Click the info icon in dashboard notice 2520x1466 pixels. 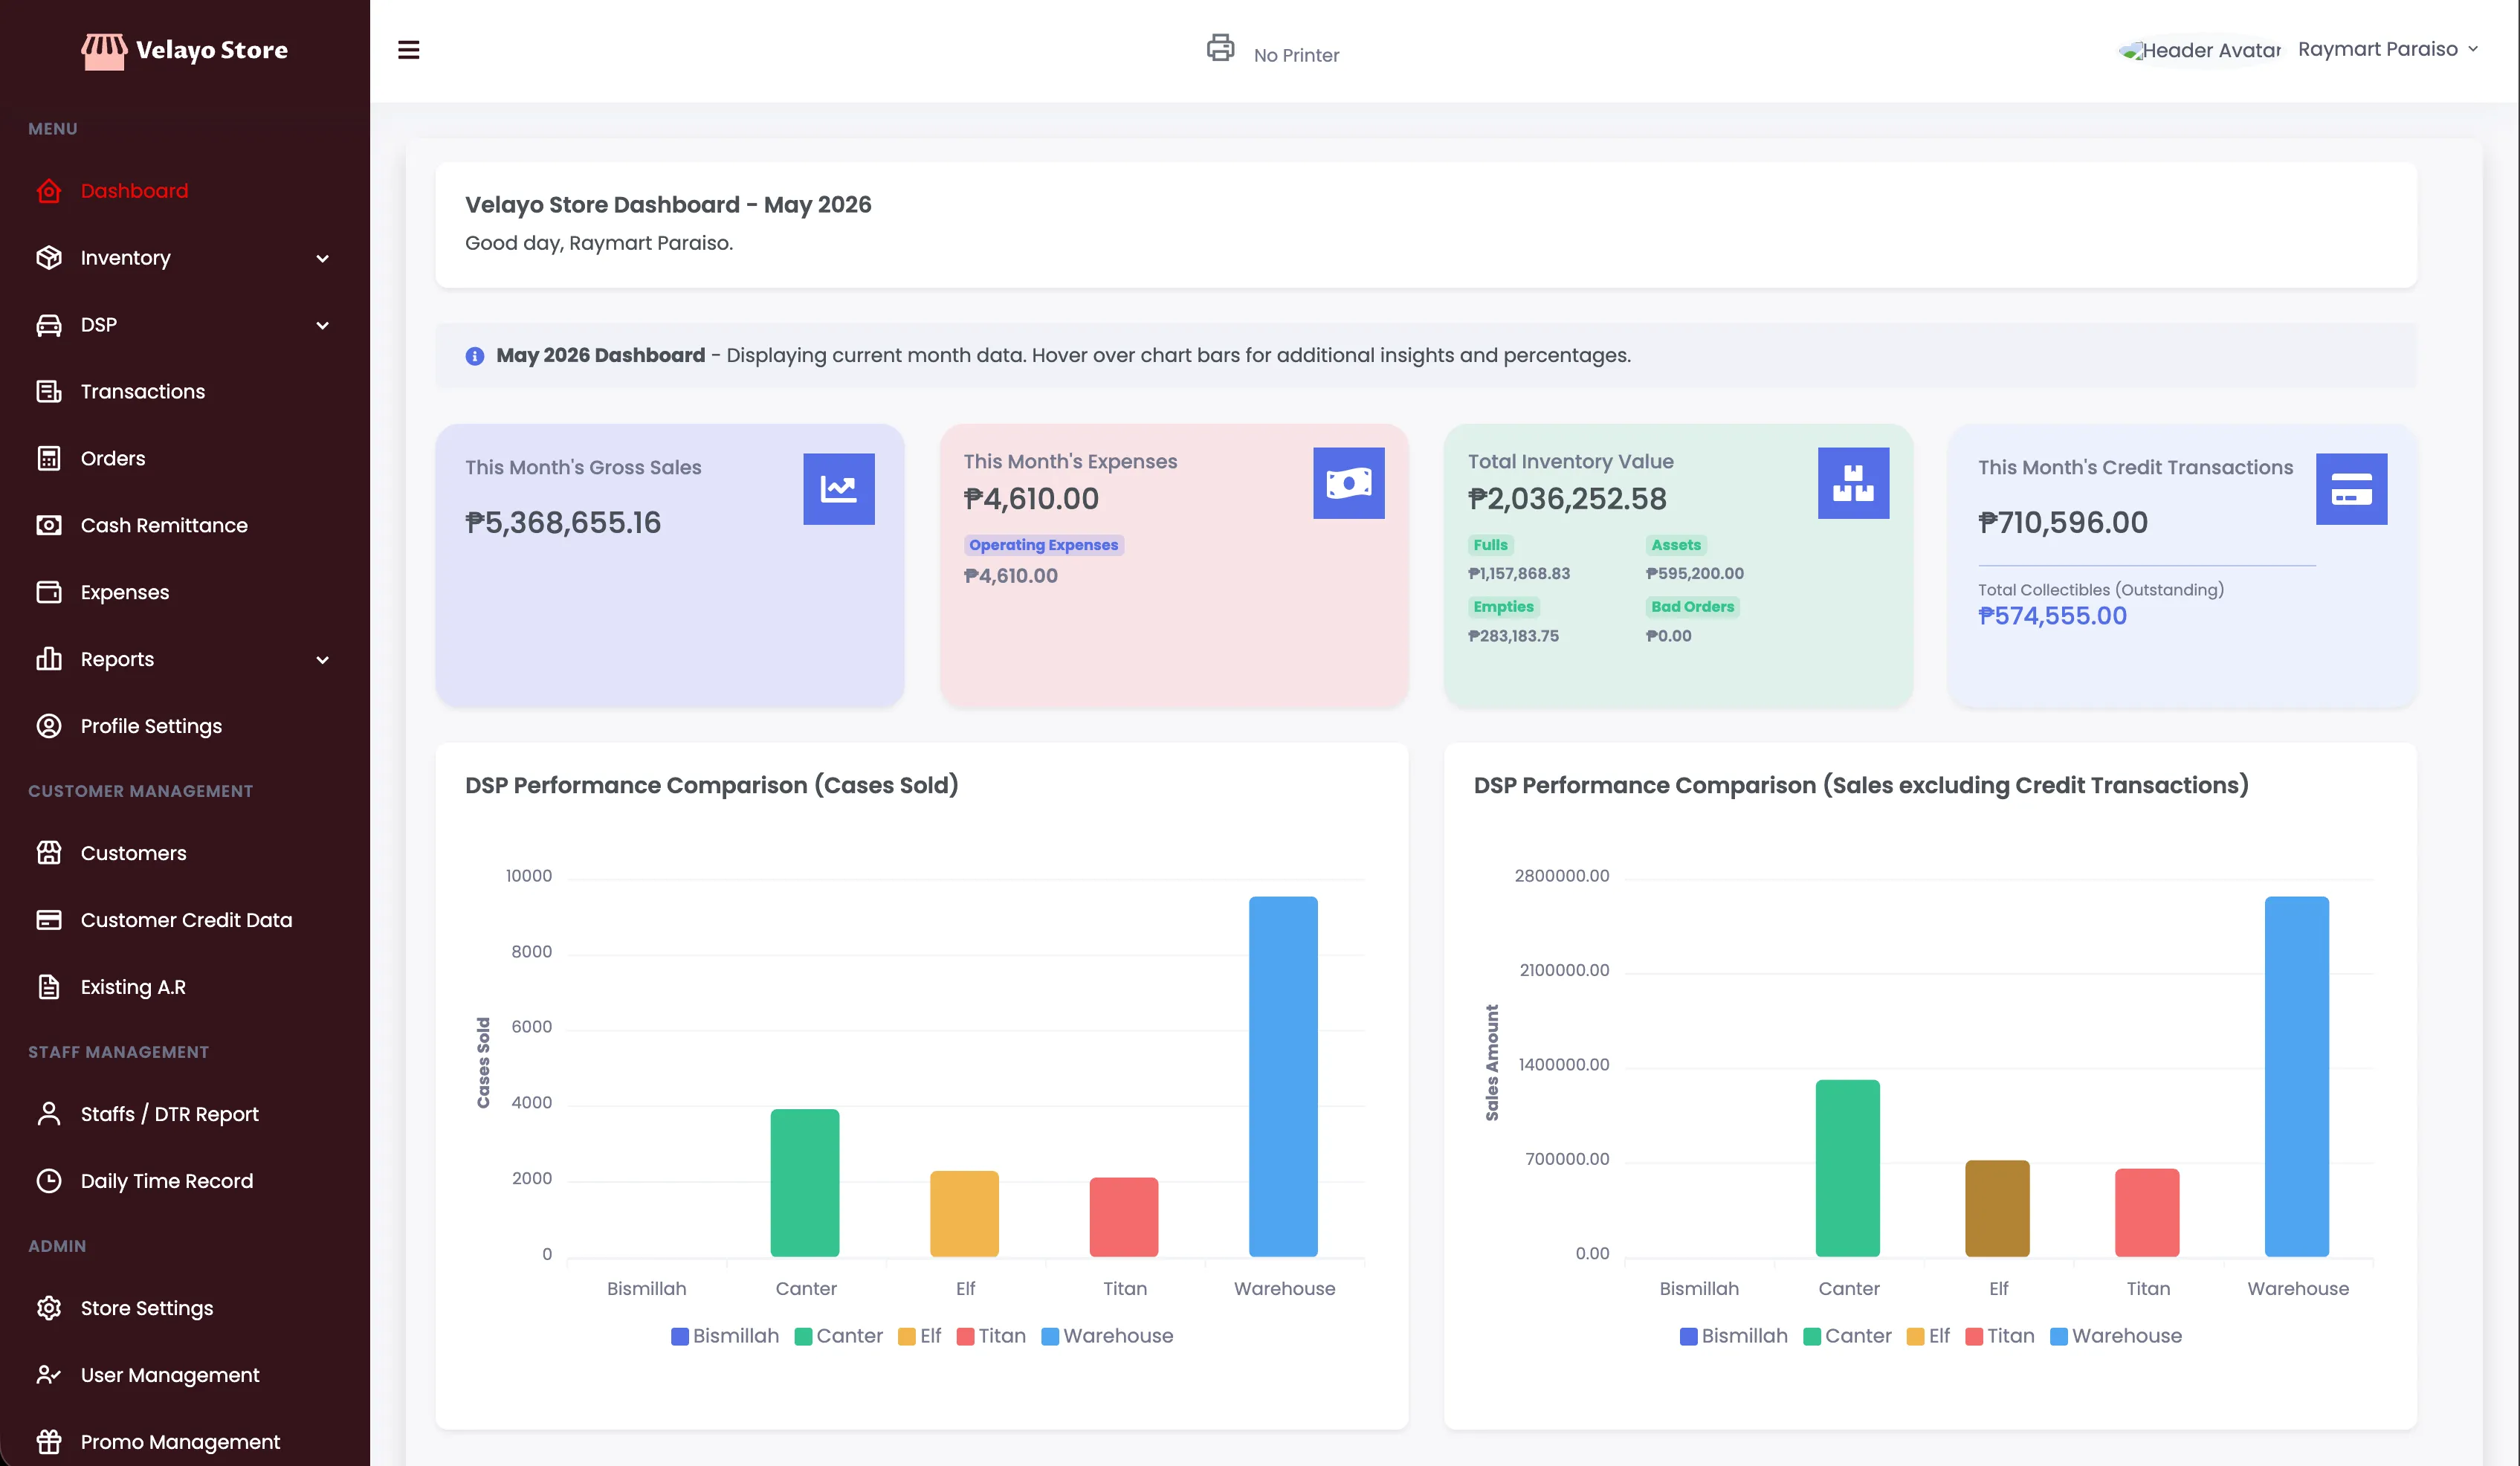[x=474, y=357]
